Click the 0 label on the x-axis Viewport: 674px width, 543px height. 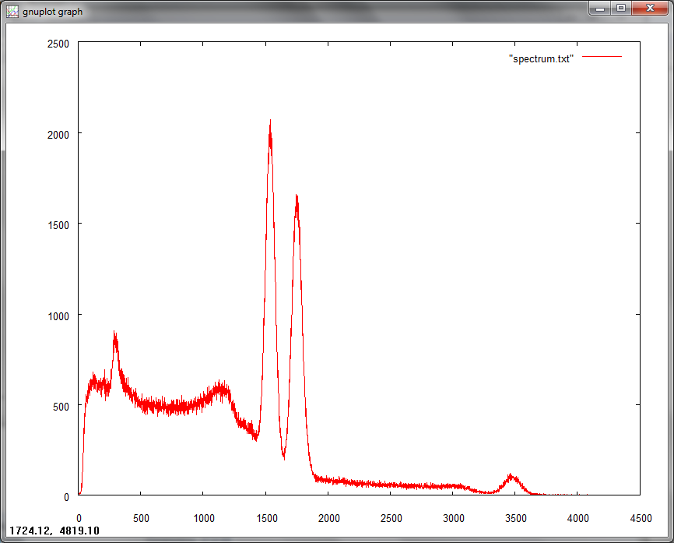click(x=79, y=519)
